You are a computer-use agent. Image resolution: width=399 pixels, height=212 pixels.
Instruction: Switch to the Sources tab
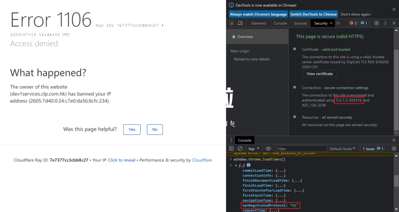(x=300, y=23)
